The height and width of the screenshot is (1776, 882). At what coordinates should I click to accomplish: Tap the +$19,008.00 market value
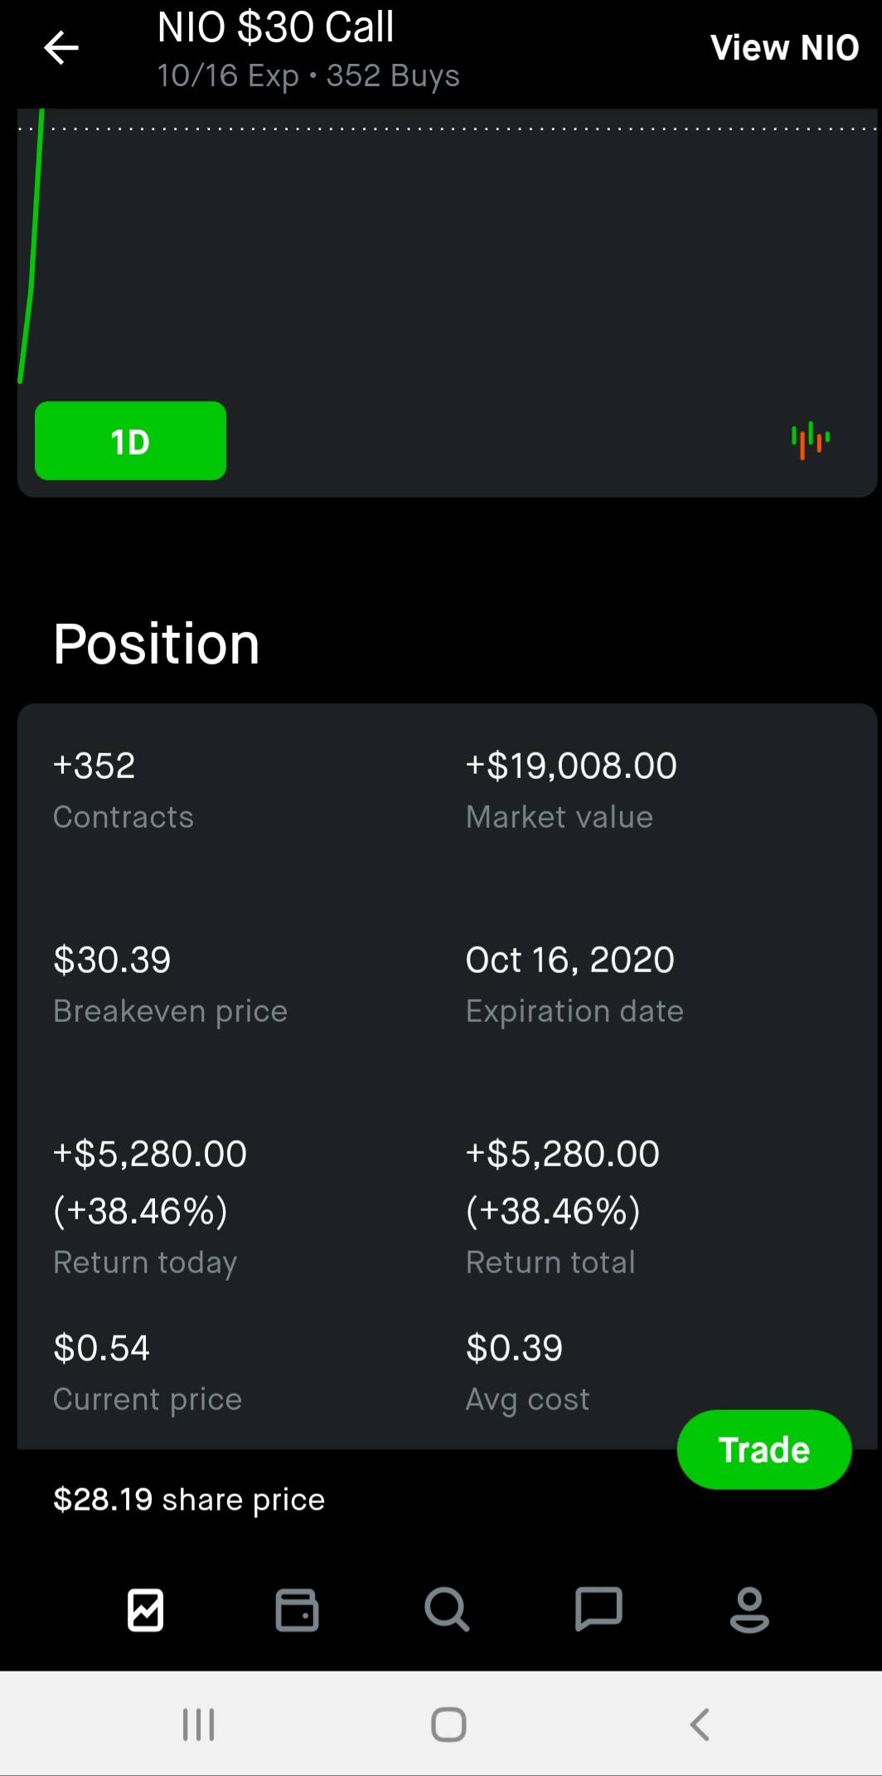pyautogui.click(x=571, y=765)
